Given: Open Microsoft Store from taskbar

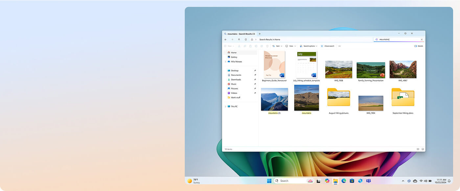Looking at the screenshot, I should pos(352,181).
